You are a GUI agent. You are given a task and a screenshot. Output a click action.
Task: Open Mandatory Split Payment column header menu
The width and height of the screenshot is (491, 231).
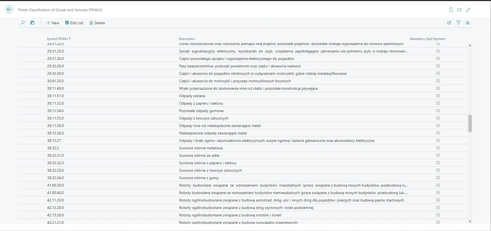(427, 39)
